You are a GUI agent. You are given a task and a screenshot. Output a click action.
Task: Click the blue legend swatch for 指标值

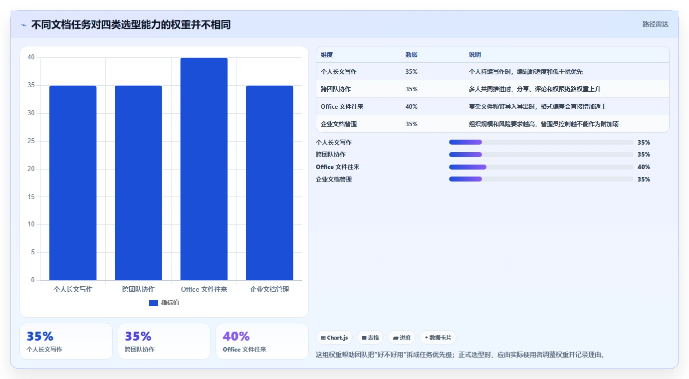point(154,303)
